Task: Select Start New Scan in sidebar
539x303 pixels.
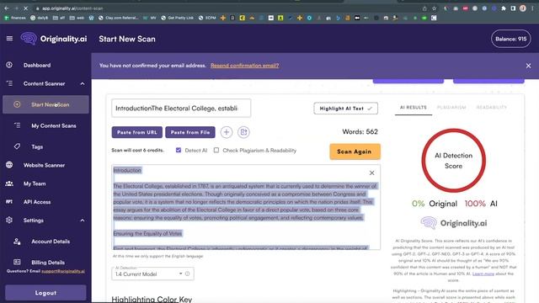Action: click(x=45, y=104)
